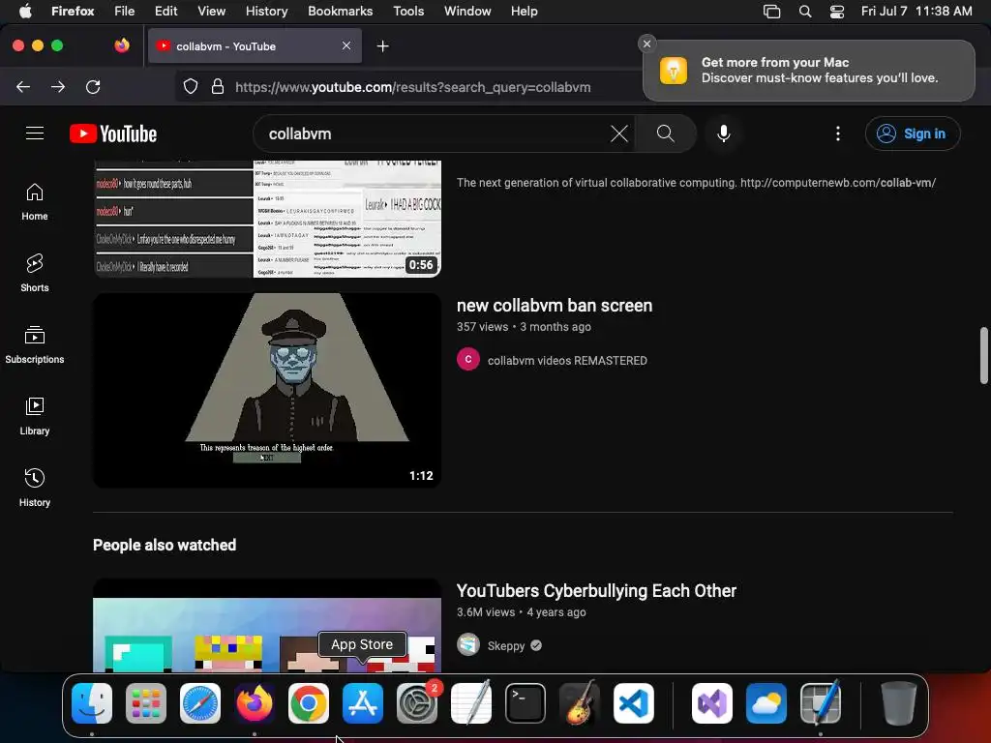Open the App Store from the Dock
The width and height of the screenshot is (991, 743).
[x=363, y=703]
